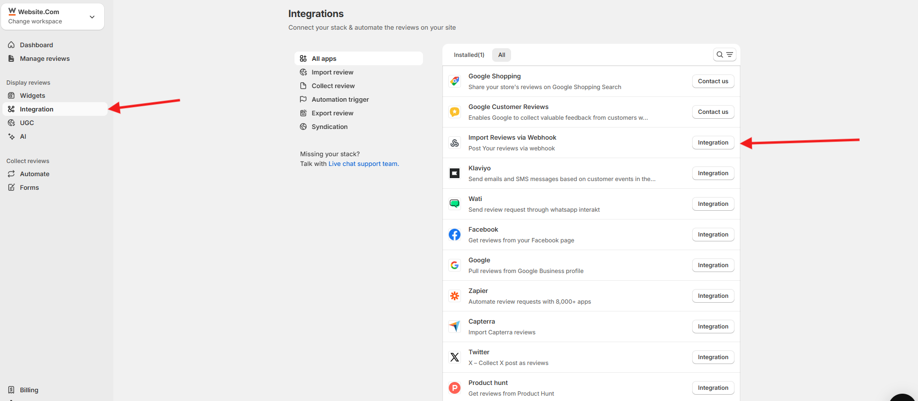Select the Syndication category

coord(330,127)
